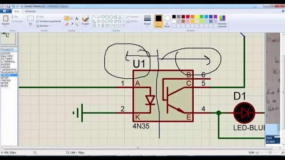Expand the Yapıştır dropdown arrow
The height and width of the screenshot is (160, 285).
point(6,26)
